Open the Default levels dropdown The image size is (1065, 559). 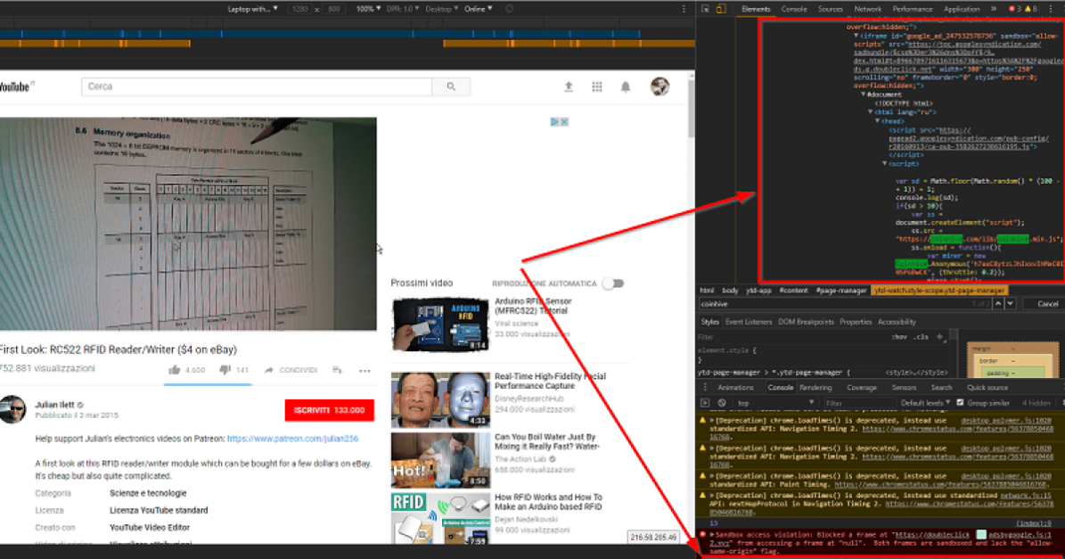925,403
